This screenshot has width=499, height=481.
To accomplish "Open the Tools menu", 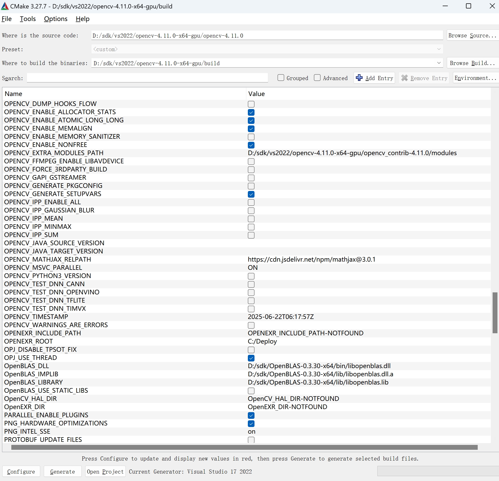I will click(28, 19).
